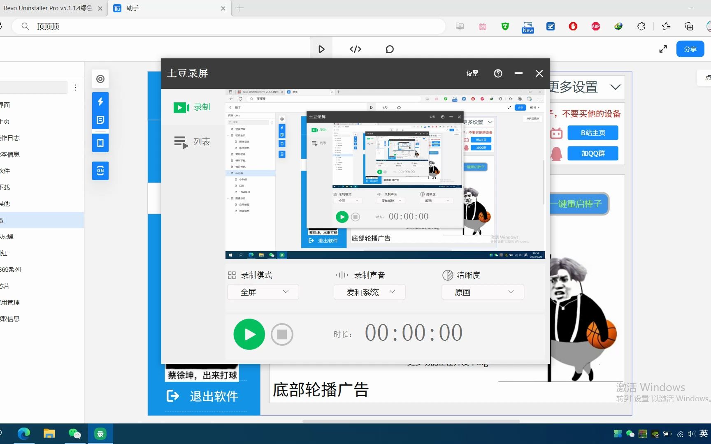711x444 pixels.
Task: Click the 加QQ群 button
Action: click(x=593, y=153)
